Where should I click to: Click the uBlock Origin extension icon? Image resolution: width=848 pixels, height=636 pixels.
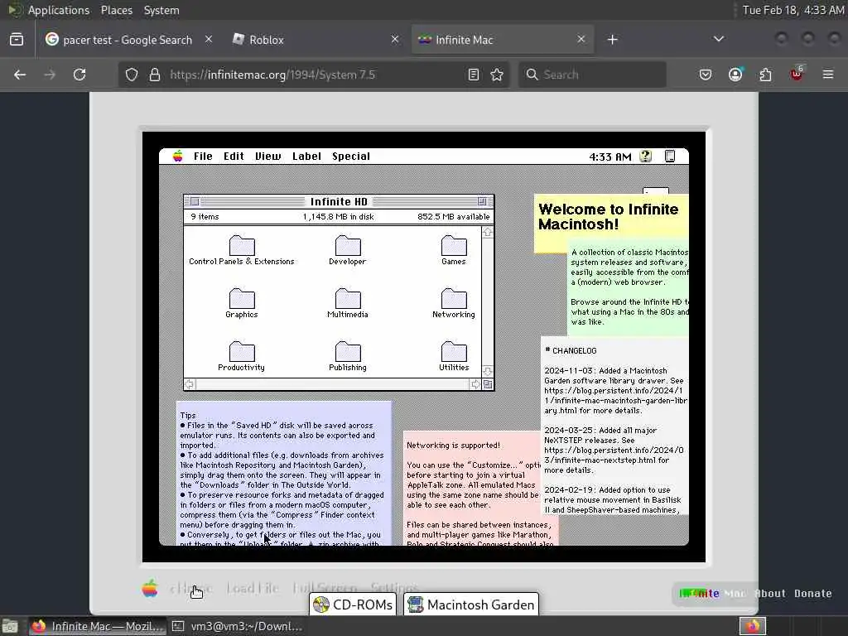[x=797, y=74]
